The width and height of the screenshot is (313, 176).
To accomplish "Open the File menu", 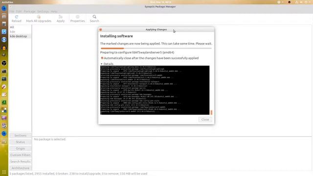I will [12, 11].
